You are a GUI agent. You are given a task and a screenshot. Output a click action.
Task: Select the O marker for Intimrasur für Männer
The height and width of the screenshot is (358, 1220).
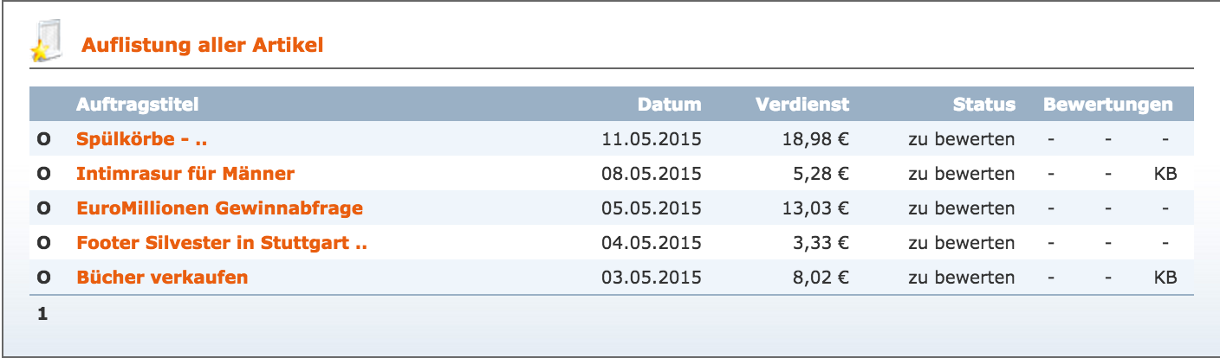pos(43,174)
